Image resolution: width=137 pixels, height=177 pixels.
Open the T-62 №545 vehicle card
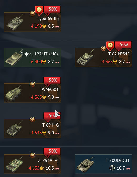coord(104,57)
